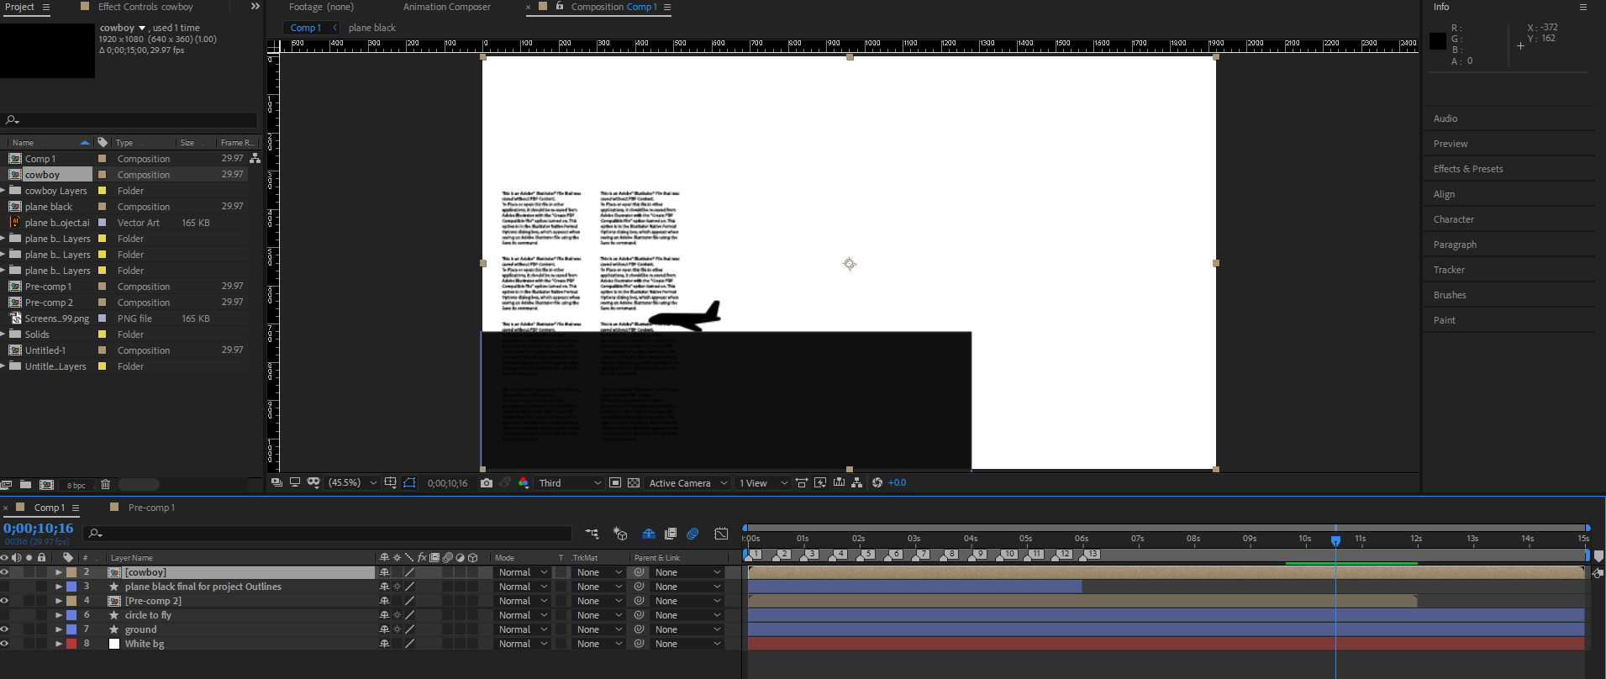The image size is (1606, 679).
Task: Expand the Effects & Presets panel
Action: [1468, 169]
